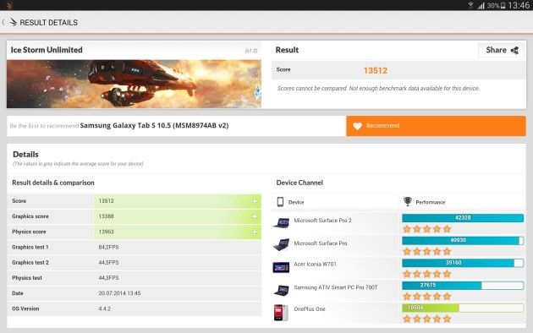Screen dimensions: 533x333
Task: Tap the share nodes icon
Action: (514, 50)
